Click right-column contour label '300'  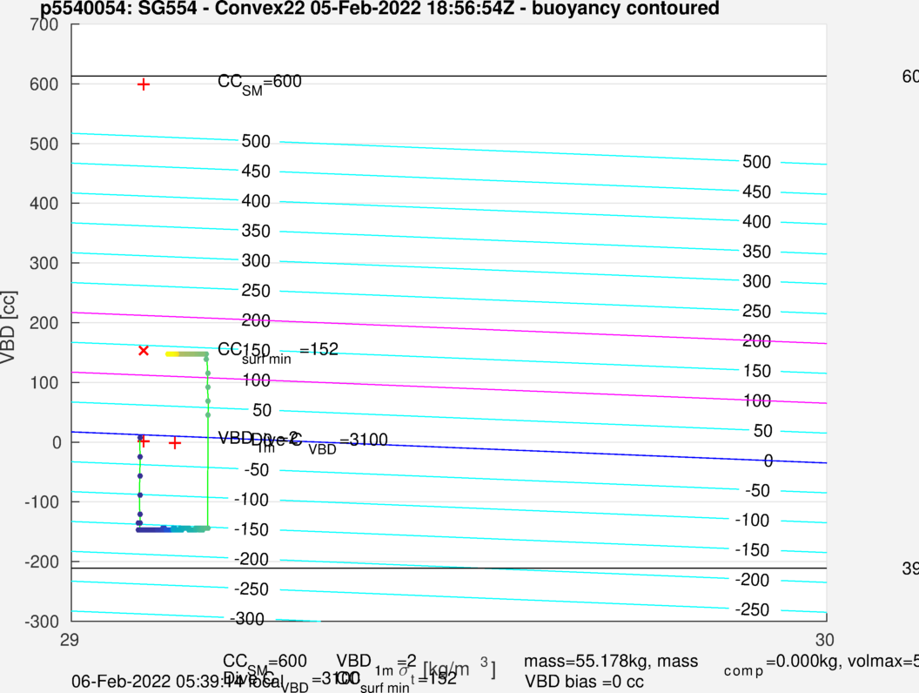[756, 281]
